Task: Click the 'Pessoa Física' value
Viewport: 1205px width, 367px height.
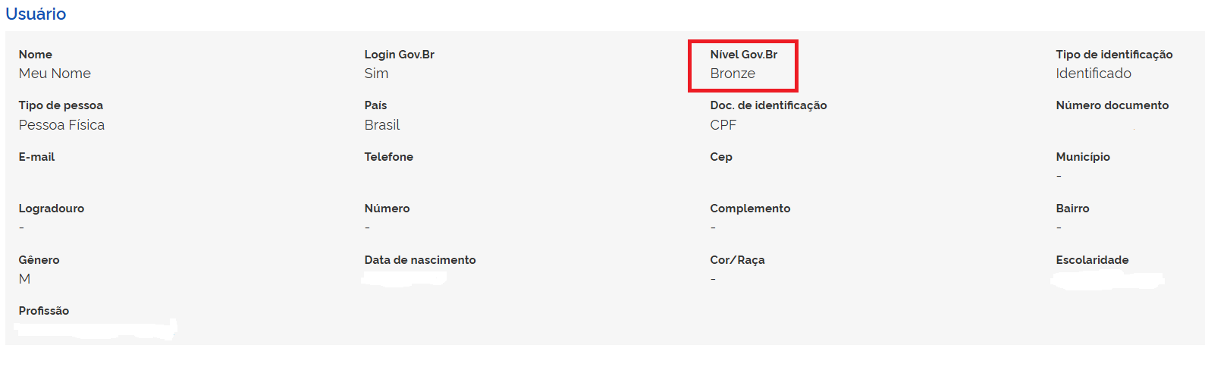Action: pos(61,125)
